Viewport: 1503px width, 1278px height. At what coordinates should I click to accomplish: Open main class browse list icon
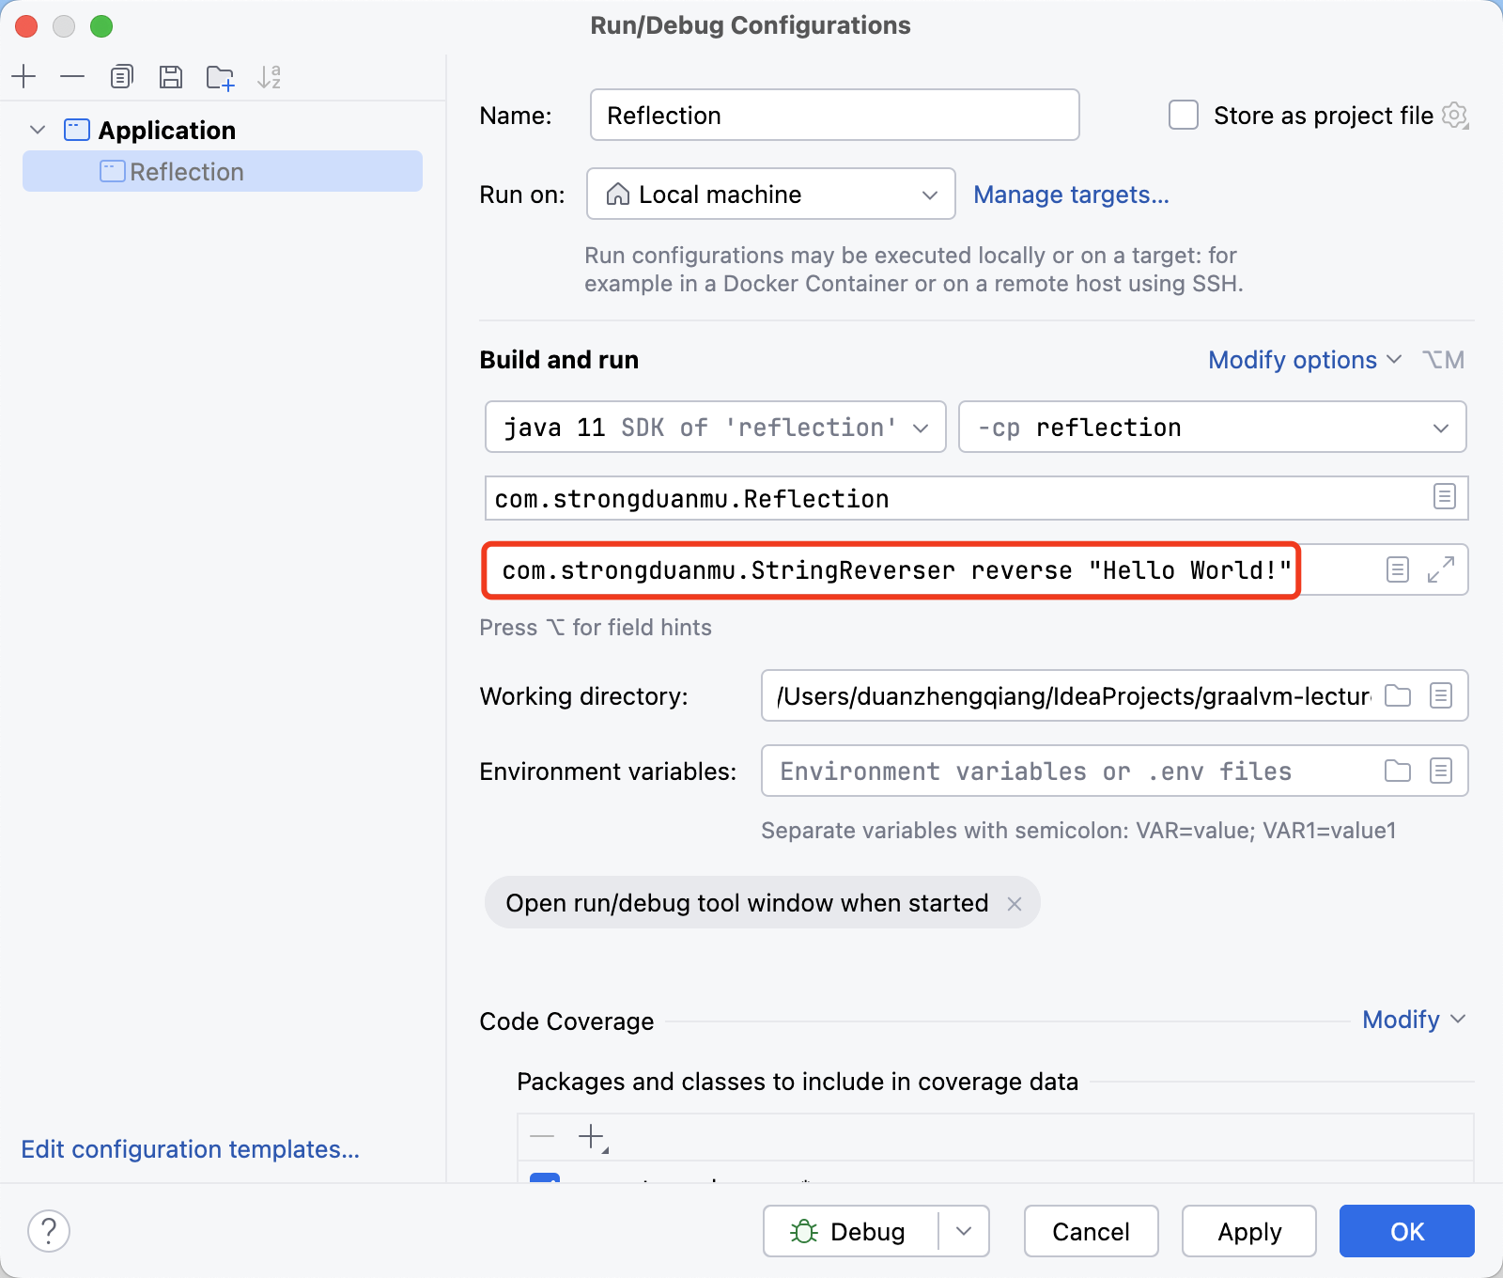(1444, 497)
